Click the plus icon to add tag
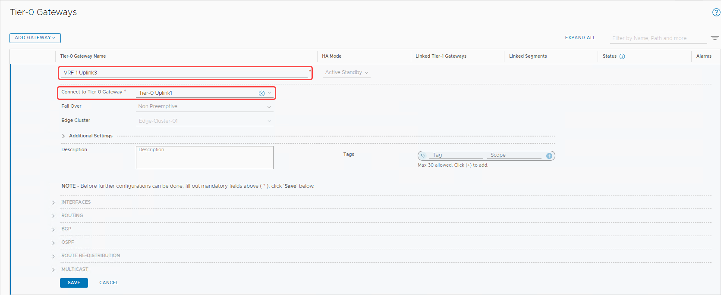The width and height of the screenshot is (721, 295). [549, 156]
